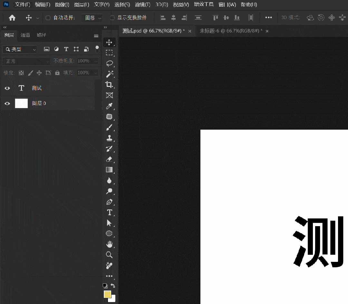Image resolution: width=348 pixels, height=304 pixels.
Task: Reset default foreground and background colors
Action: tap(105, 286)
